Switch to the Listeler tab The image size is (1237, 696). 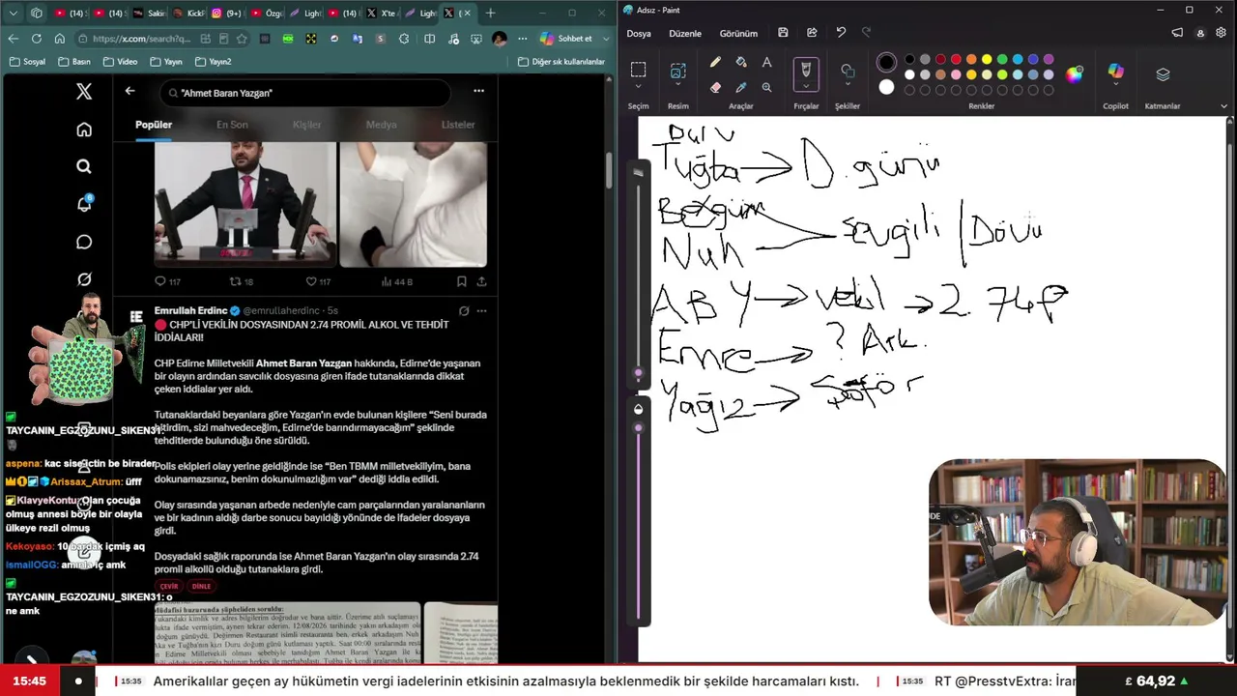[458, 125]
